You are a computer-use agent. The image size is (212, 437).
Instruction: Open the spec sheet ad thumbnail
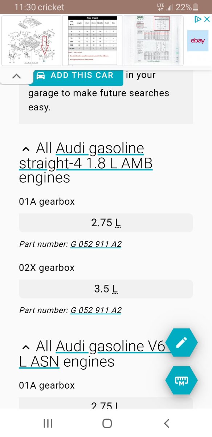[x=153, y=41]
